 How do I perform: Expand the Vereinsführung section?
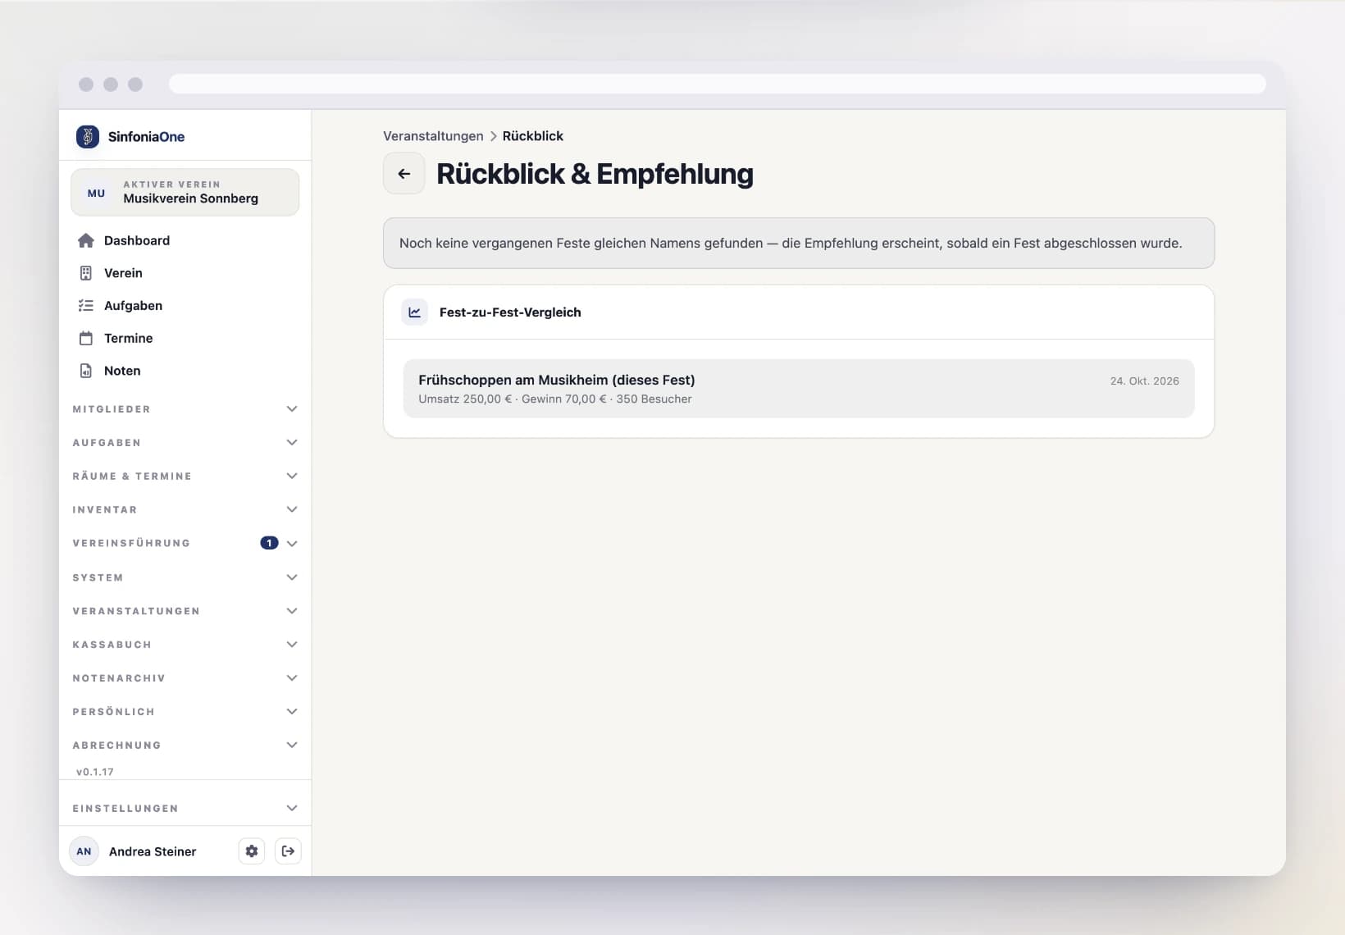(x=185, y=544)
